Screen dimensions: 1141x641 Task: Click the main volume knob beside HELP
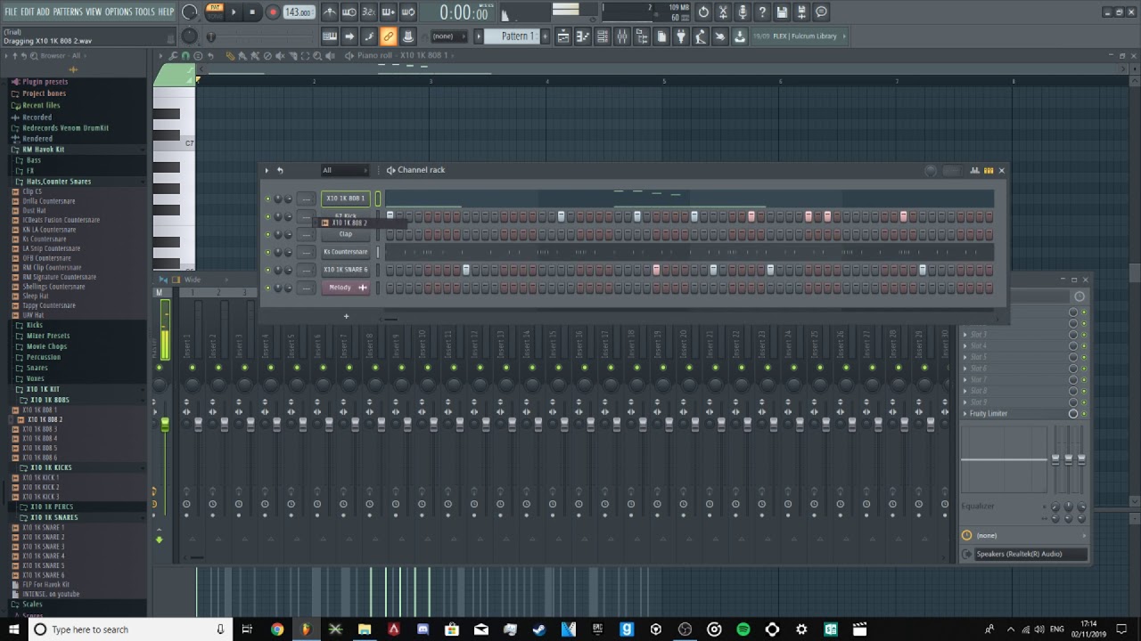pyautogui.click(x=190, y=12)
